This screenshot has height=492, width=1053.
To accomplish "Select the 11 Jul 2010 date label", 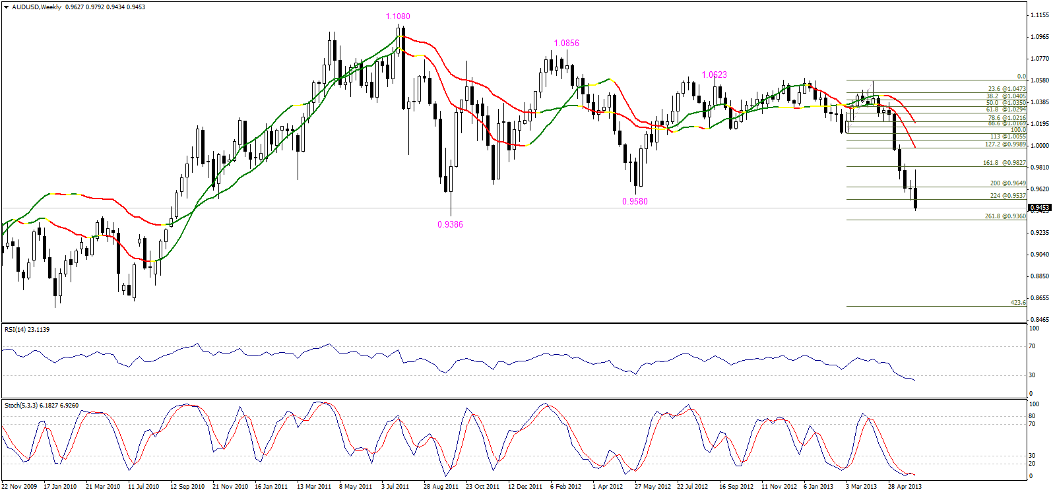I will click(x=144, y=487).
